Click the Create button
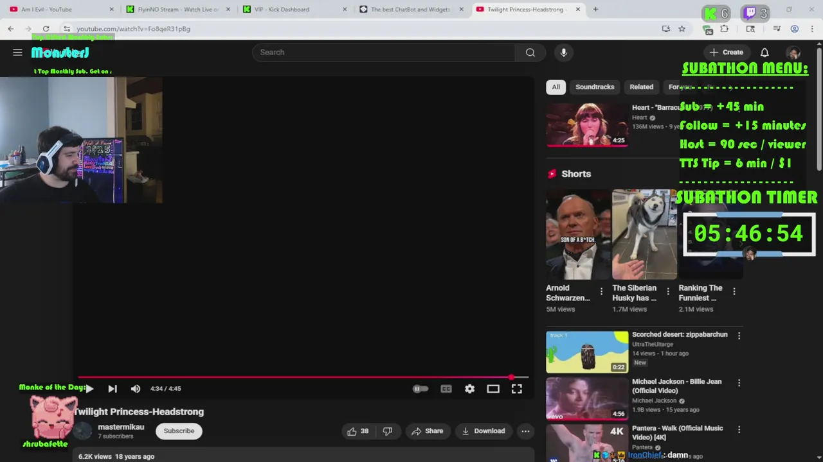 point(726,53)
